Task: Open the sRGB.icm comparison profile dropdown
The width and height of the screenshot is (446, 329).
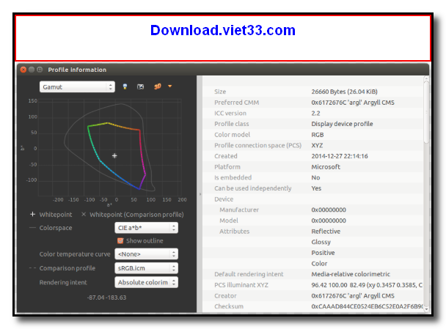Action: tap(146, 268)
